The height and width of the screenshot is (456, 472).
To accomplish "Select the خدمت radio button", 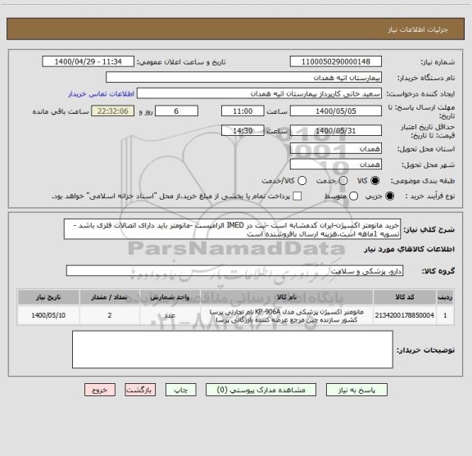I will (x=343, y=181).
